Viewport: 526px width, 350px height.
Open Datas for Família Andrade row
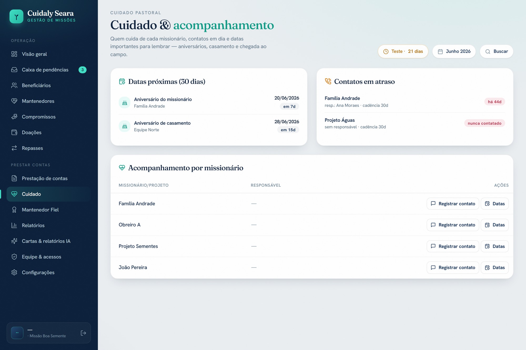point(495,204)
